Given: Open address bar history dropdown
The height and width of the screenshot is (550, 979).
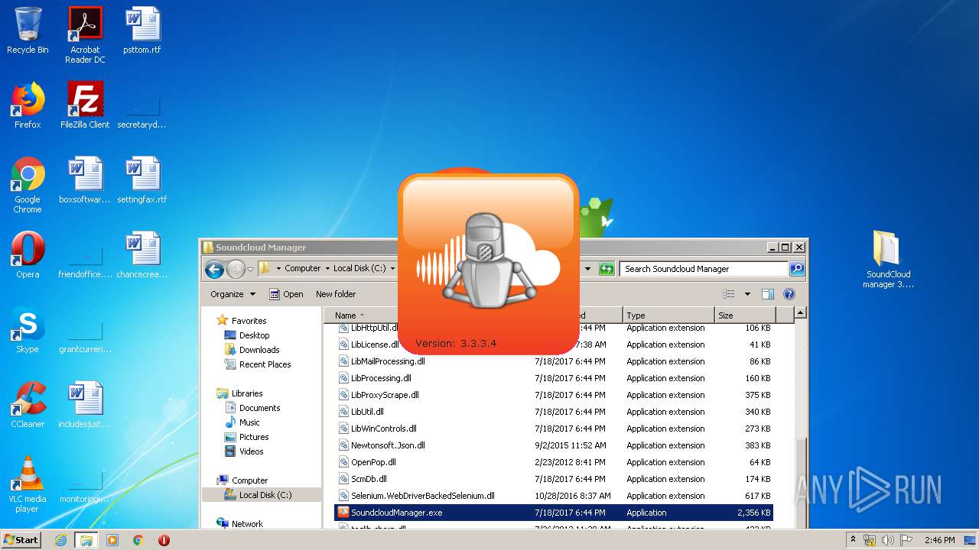Looking at the screenshot, I should [x=587, y=269].
